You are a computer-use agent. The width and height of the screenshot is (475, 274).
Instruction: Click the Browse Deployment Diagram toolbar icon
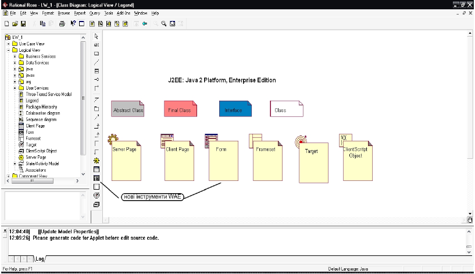125,24
